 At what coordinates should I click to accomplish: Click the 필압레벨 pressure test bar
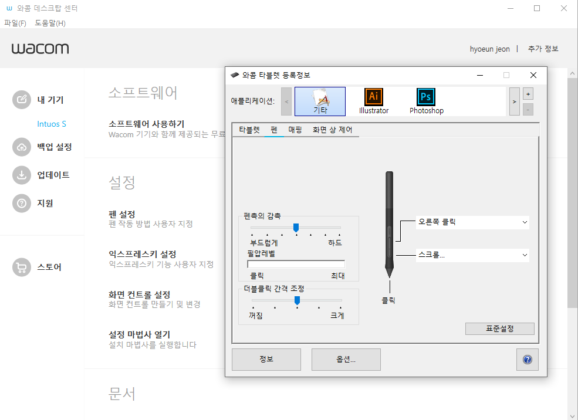tap(296, 264)
